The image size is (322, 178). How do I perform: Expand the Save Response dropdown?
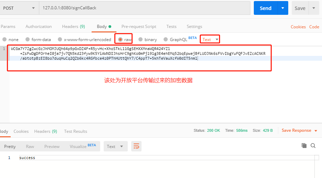[316, 131]
